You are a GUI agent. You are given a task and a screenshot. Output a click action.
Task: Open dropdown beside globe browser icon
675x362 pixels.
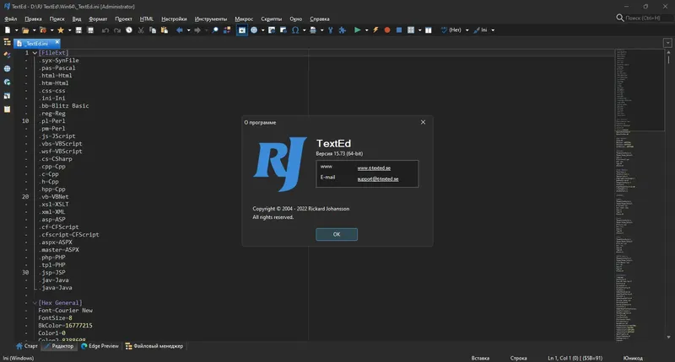click(x=262, y=30)
